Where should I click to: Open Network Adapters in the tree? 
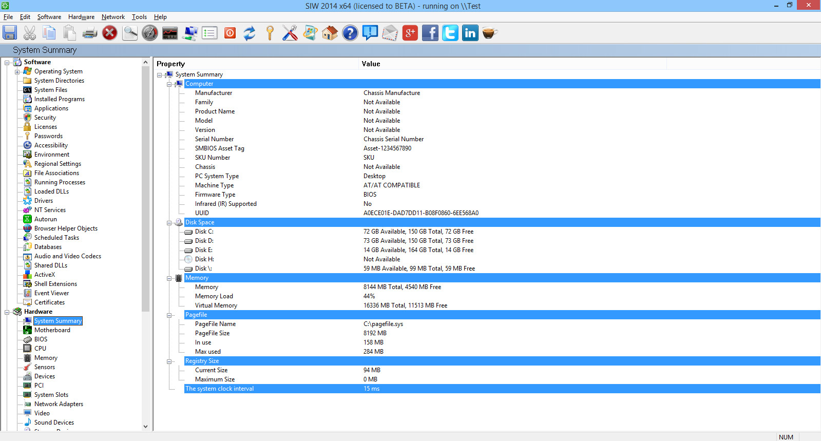coord(59,404)
